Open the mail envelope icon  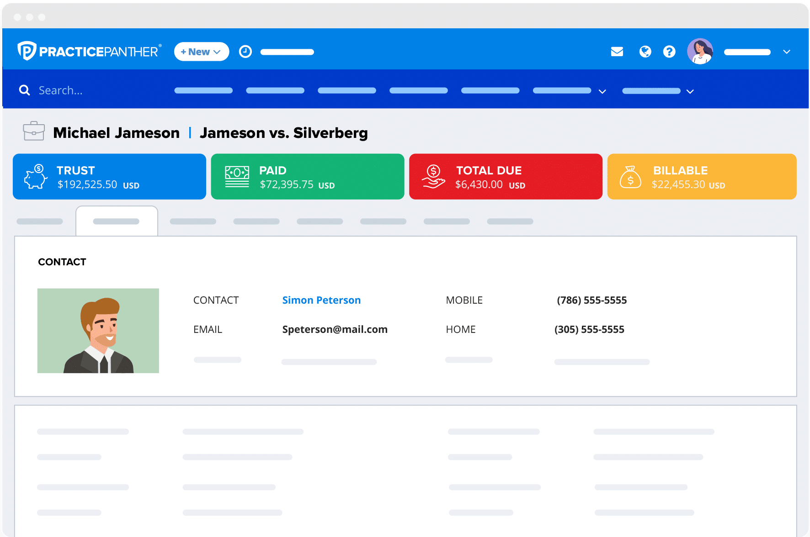click(x=617, y=52)
